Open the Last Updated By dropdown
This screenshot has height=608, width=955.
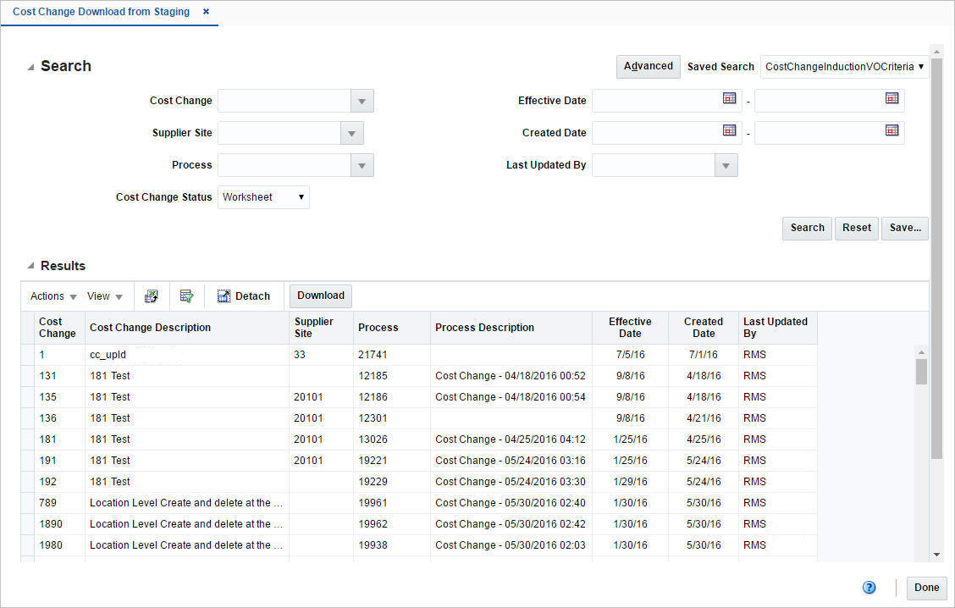(x=726, y=165)
